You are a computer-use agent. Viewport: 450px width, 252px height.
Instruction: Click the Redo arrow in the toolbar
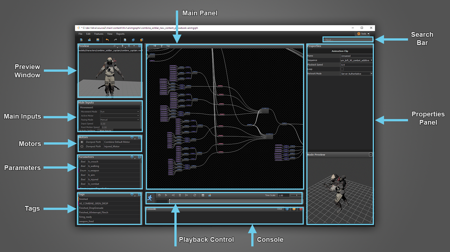click(115, 40)
